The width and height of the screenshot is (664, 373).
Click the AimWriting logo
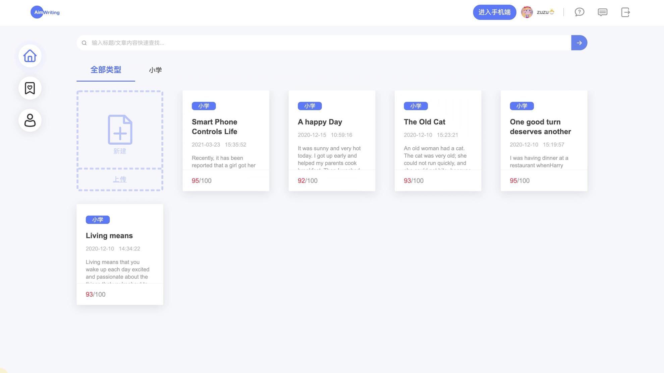pos(45,12)
